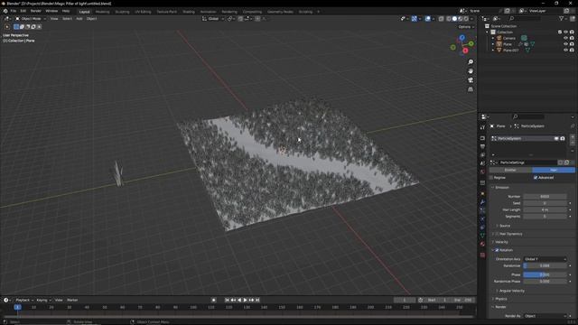The width and height of the screenshot is (578, 325).
Task: Toggle Collection visibility eye icon
Action: click(x=565, y=32)
